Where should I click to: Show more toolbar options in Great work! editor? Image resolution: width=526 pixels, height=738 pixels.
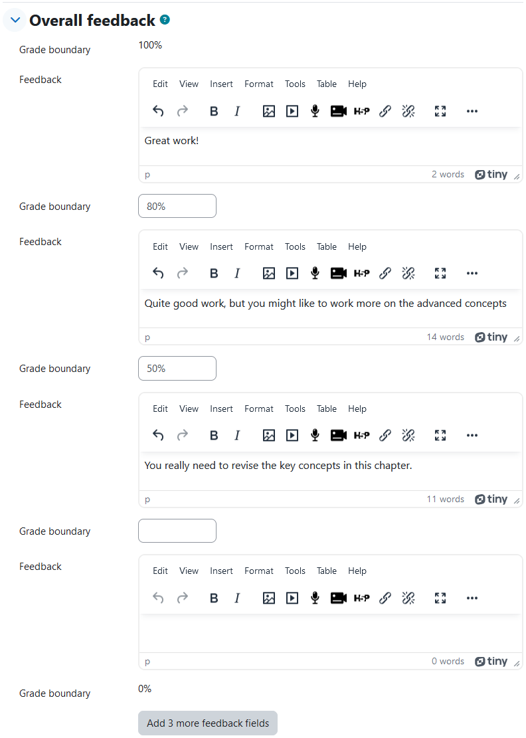pos(472,111)
